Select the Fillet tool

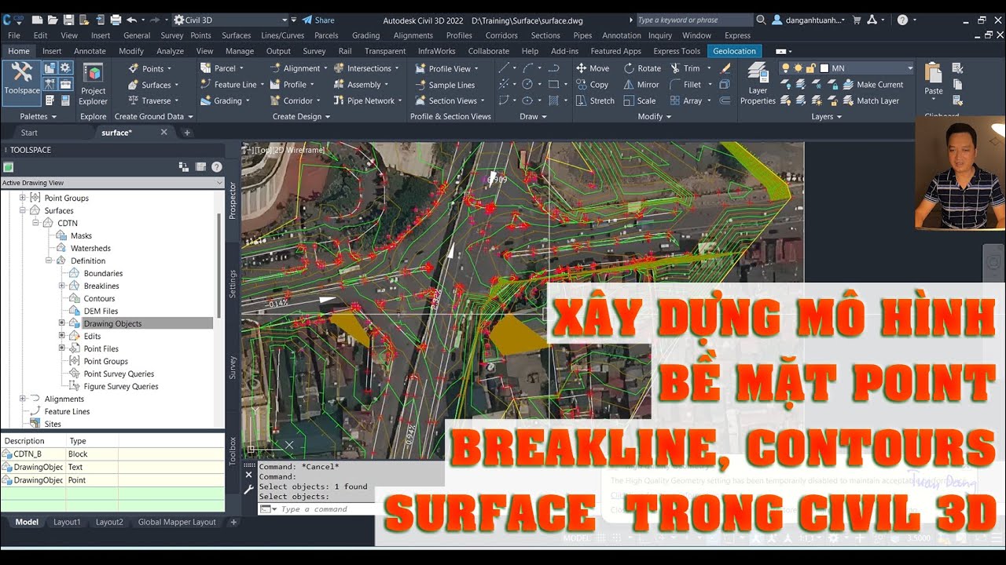pyautogui.click(x=685, y=85)
